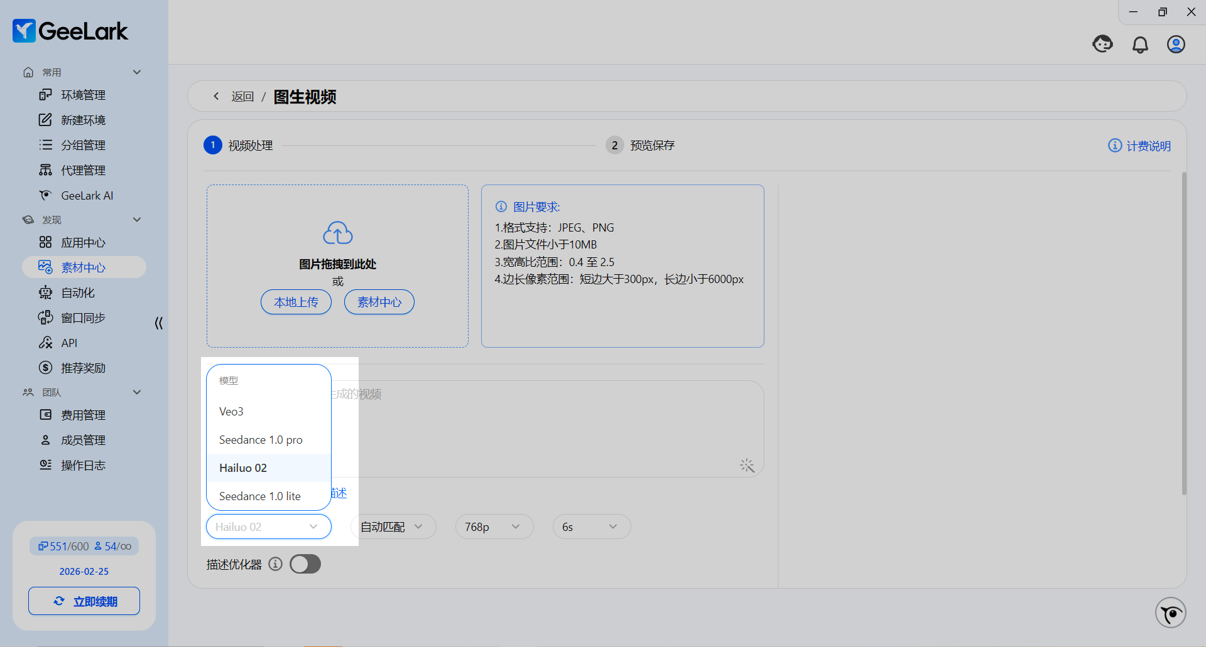The width and height of the screenshot is (1206, 647).
Task: Click the 新建环境 pencil icon
Action: (45, 120)
